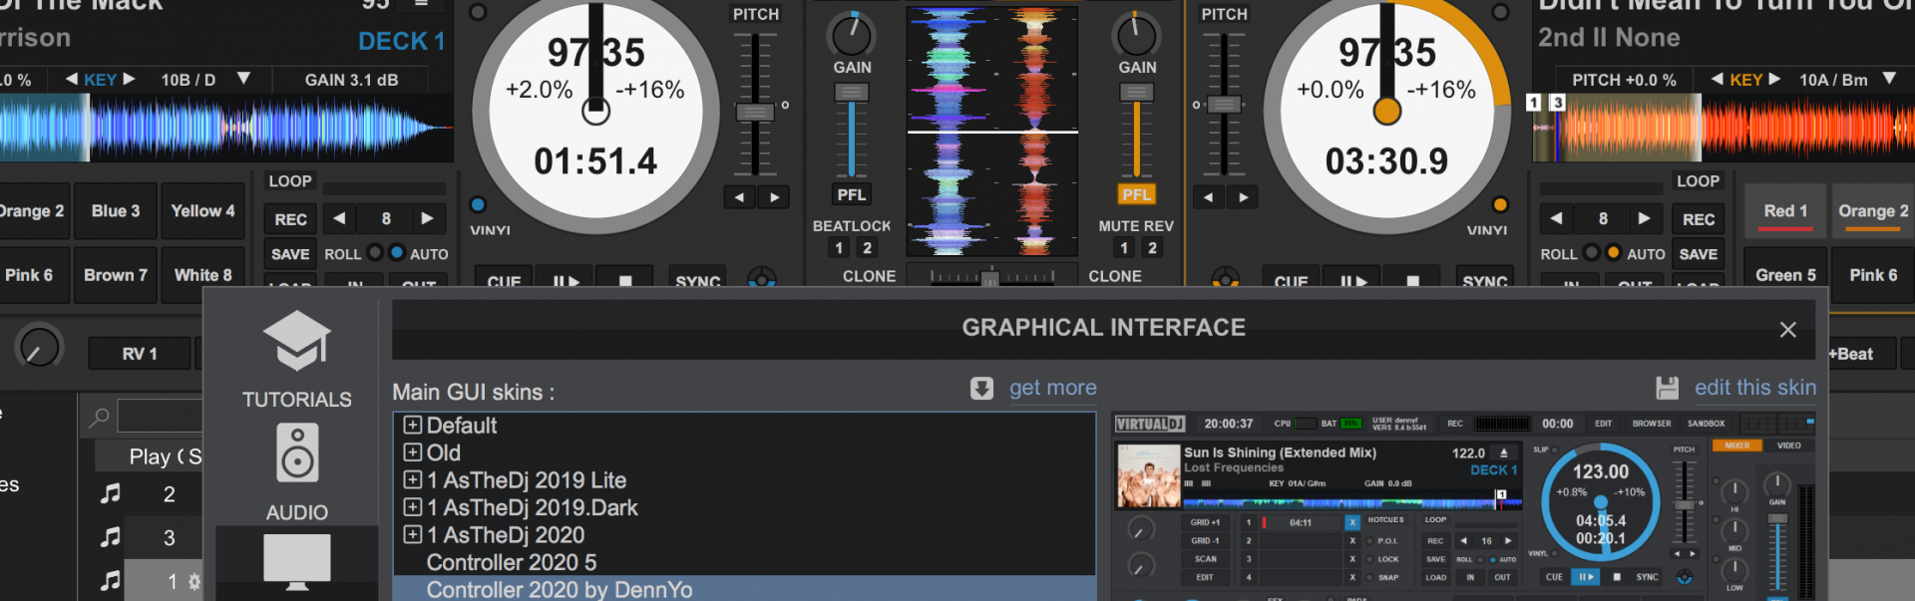Click right-deck KEY right arrow
This screenshot has height=601, width=1915.
(1774, 79)
